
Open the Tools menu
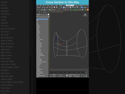(x=44, y=5)
